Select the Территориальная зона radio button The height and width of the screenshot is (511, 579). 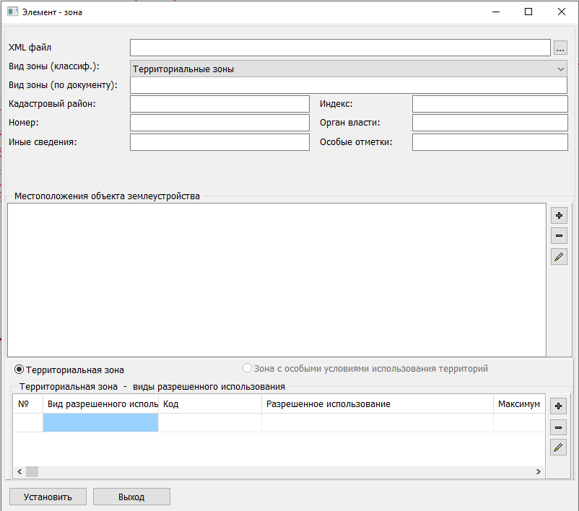click(19, 369)
